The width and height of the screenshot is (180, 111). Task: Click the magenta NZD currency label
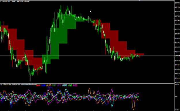[x=75, y=85]
